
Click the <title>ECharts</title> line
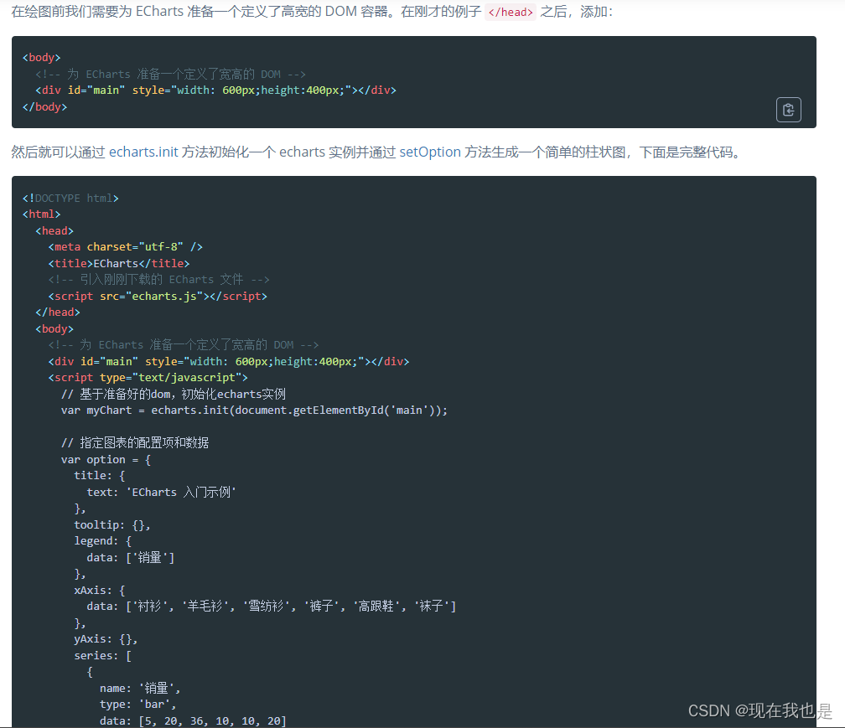click(x=119, y=263)
